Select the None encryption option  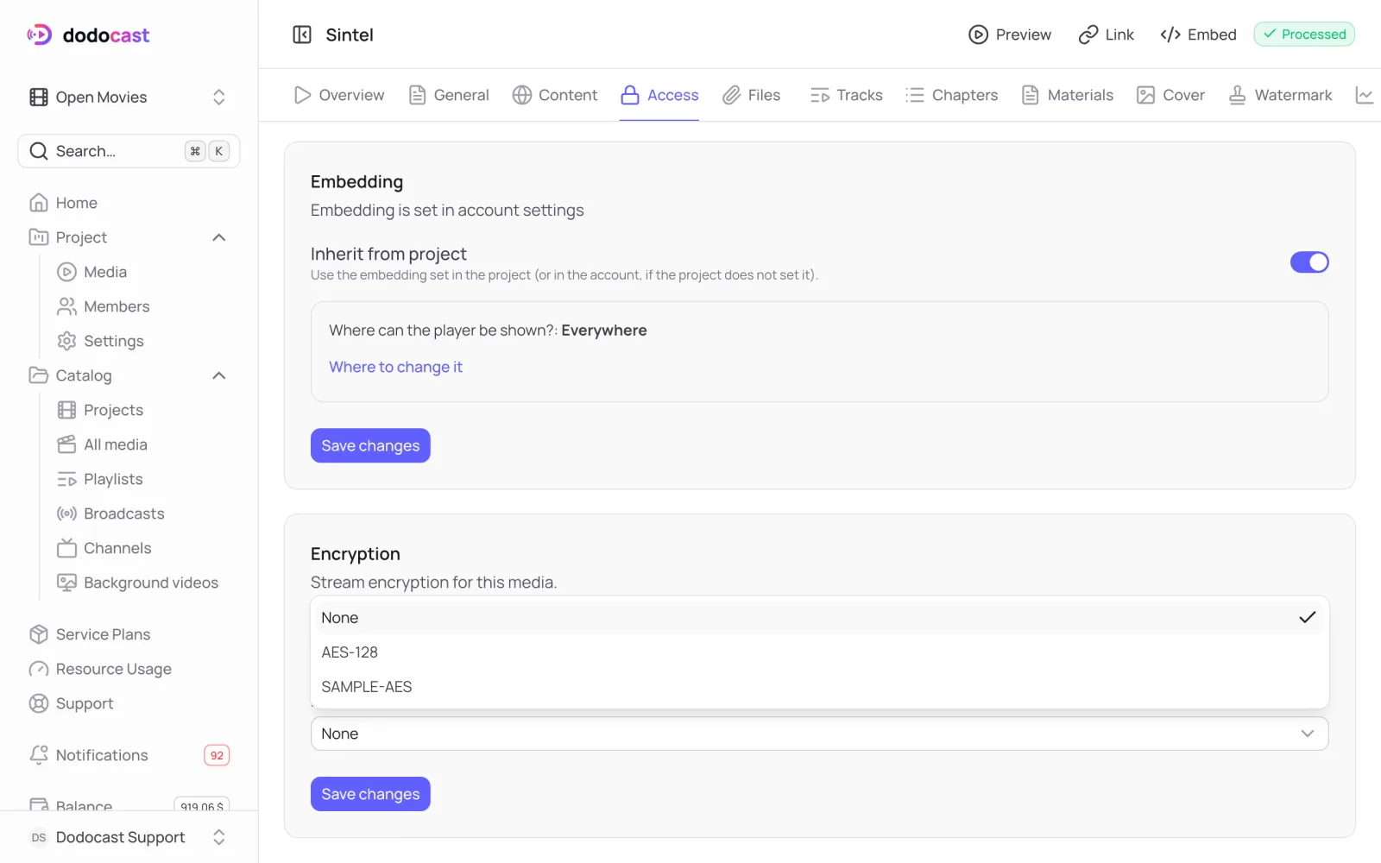coord(819,618)
